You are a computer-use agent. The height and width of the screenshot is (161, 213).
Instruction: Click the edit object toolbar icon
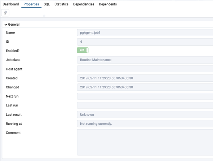click(5, 13)
